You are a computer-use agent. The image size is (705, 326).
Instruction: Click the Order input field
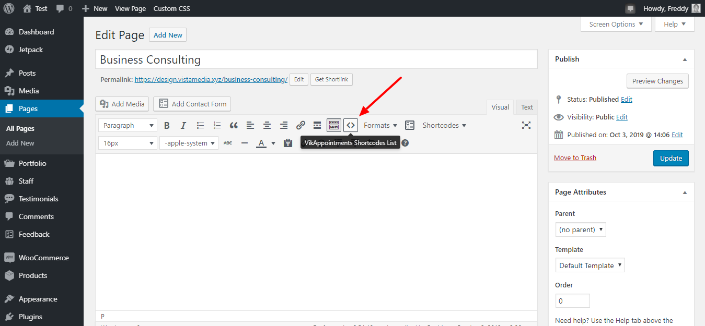(572, 301)
